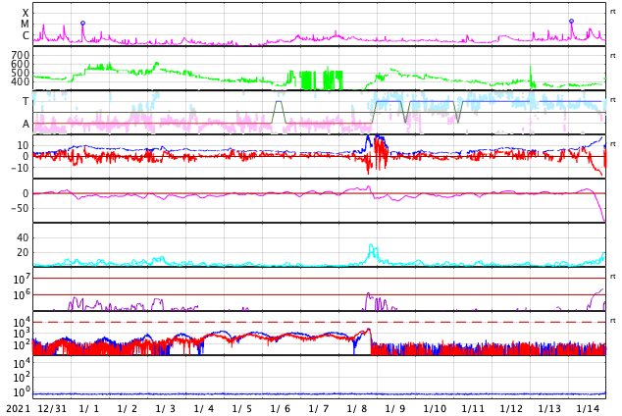Image resolution: width=622 pixels, height=416 pixels.
Task: Click the -10 axis value
Action: tap(21, 168)
